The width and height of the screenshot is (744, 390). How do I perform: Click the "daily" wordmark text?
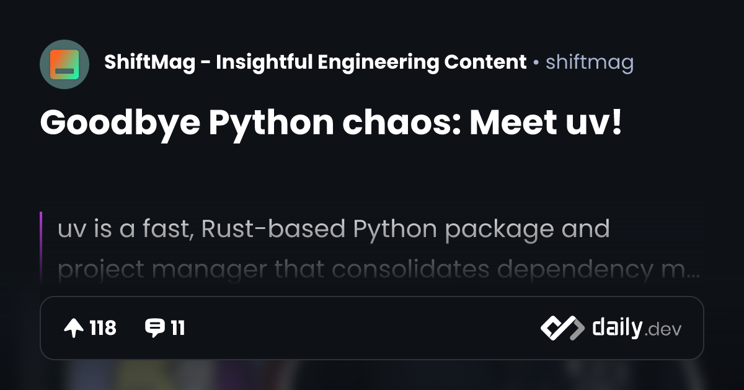(x=617, y=327)
